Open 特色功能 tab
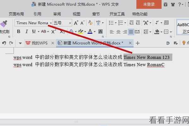 [x=140, y=14]
